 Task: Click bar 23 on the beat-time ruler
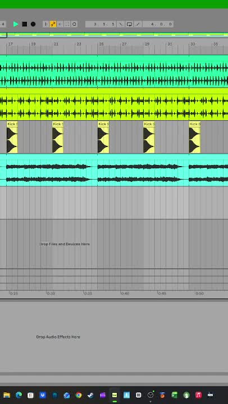pos(79,44)
